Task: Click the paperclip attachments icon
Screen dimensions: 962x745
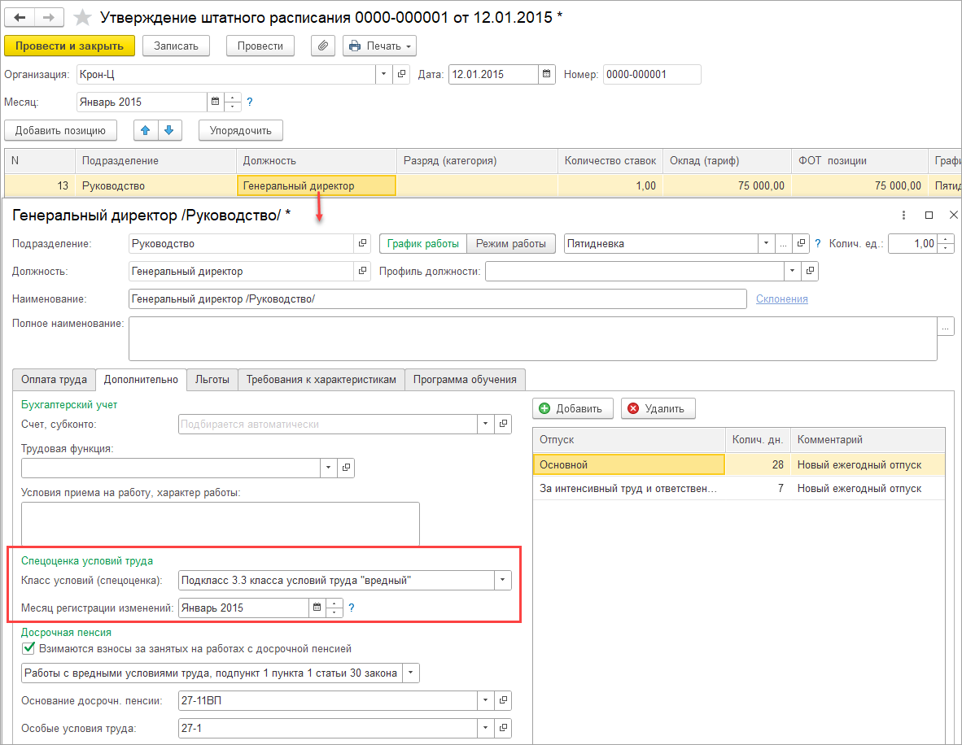Action: coord(323,46)
